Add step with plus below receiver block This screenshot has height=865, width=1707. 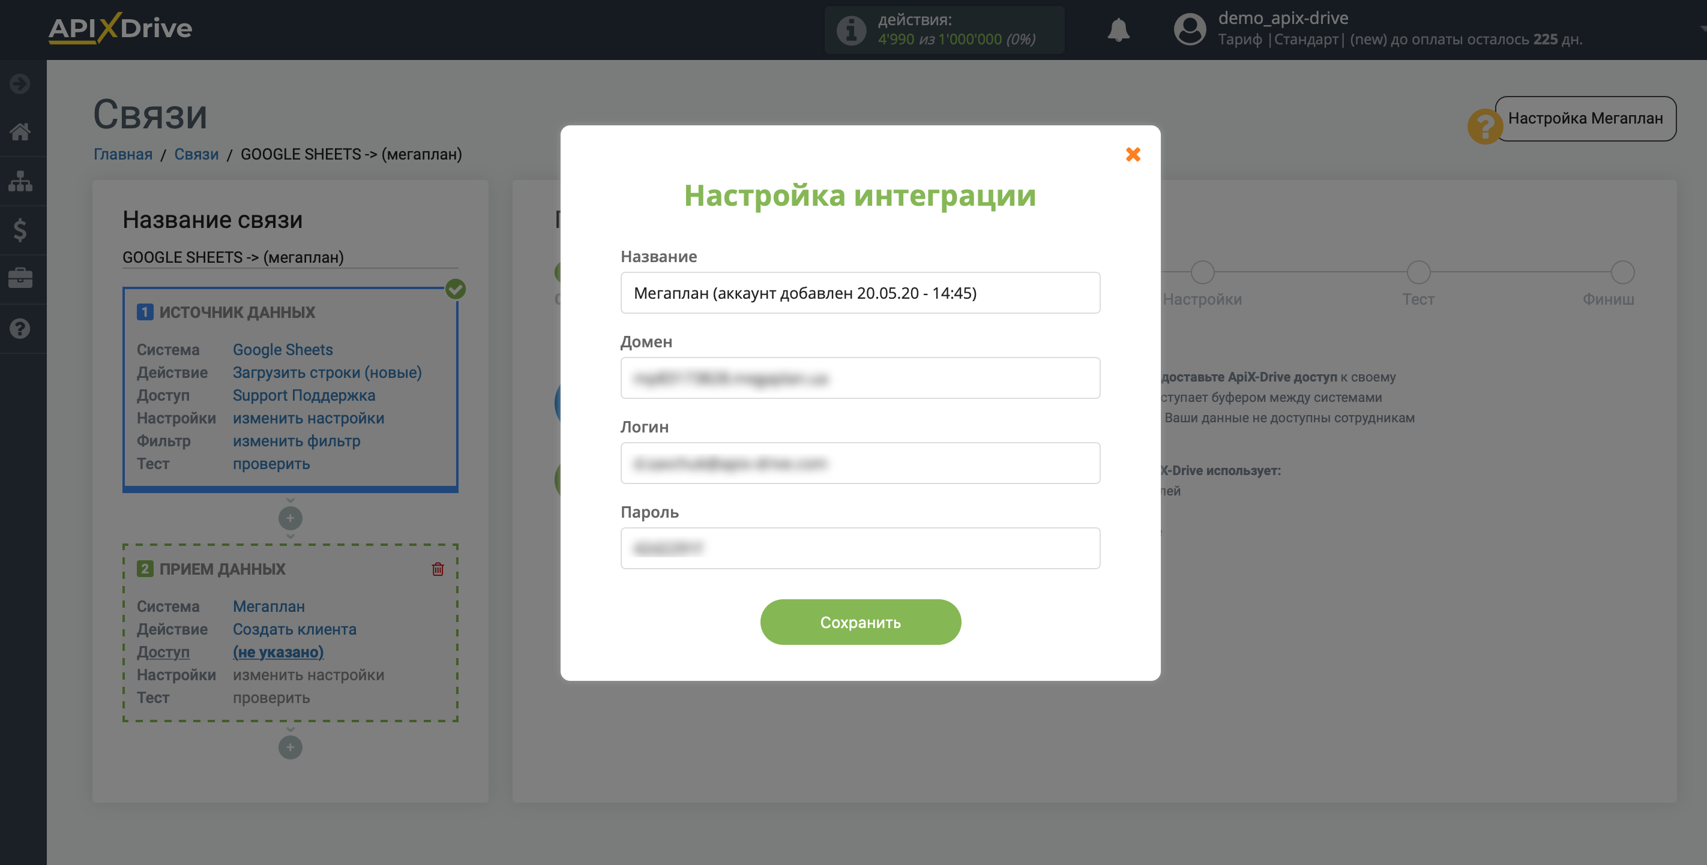coord(291,747)
